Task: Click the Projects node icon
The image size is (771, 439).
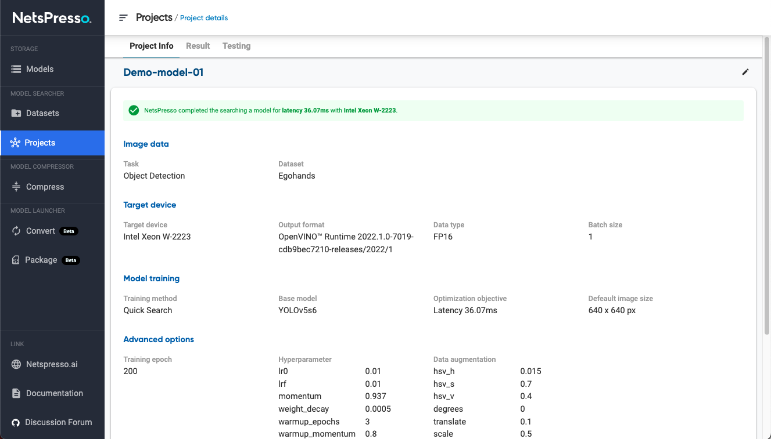Action: tap(15, 143)
